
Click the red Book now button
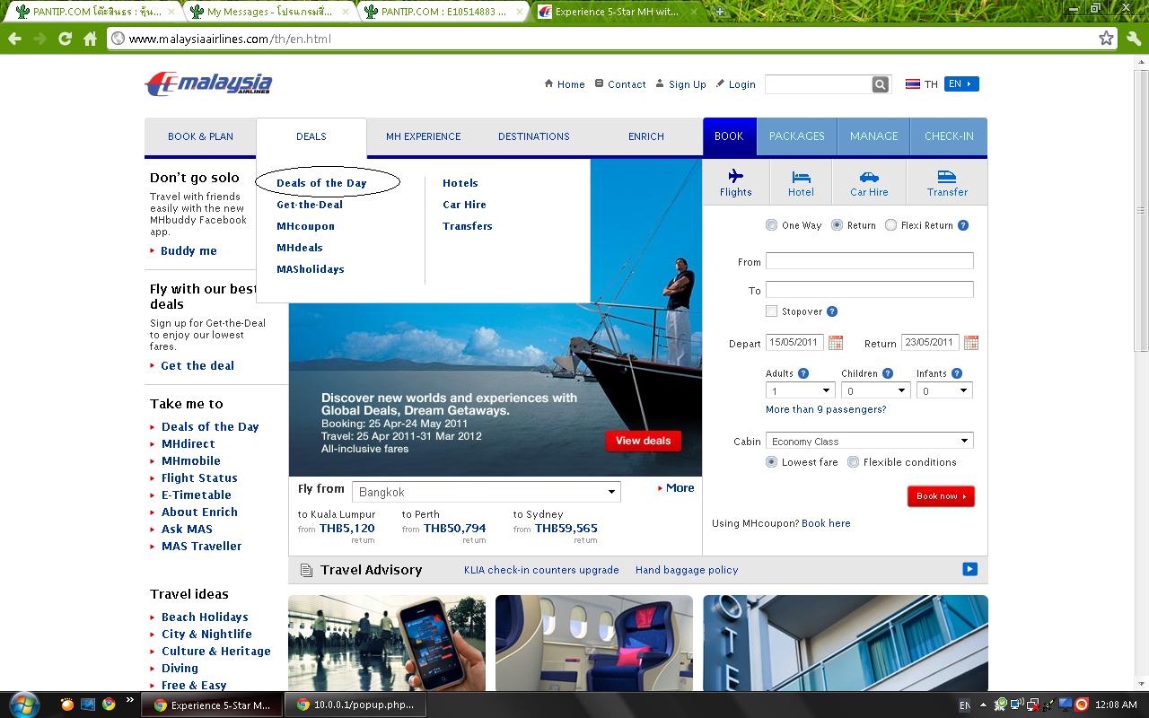point(941,496)
